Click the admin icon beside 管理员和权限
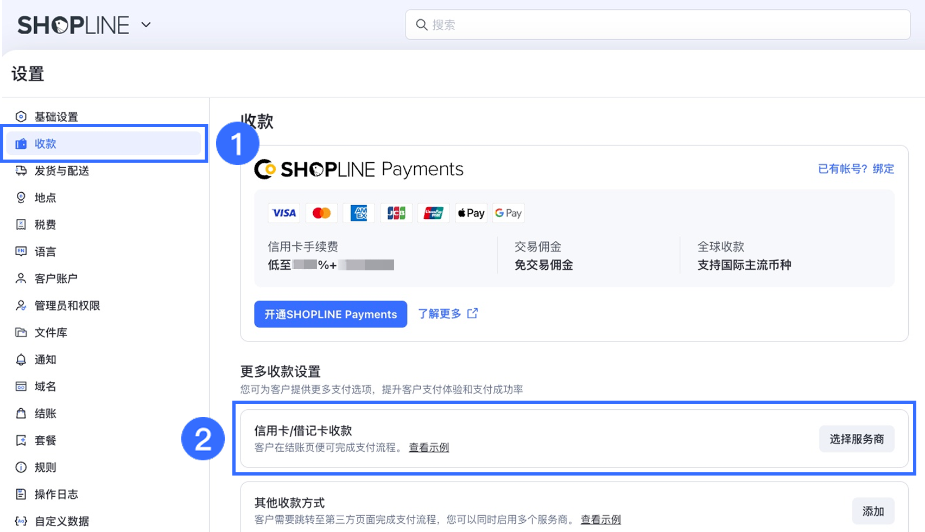 21,306
